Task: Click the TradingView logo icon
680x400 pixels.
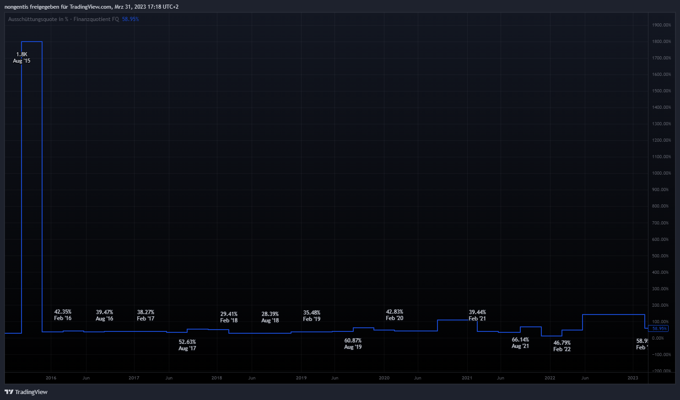Action: click(x=9, y=392)
